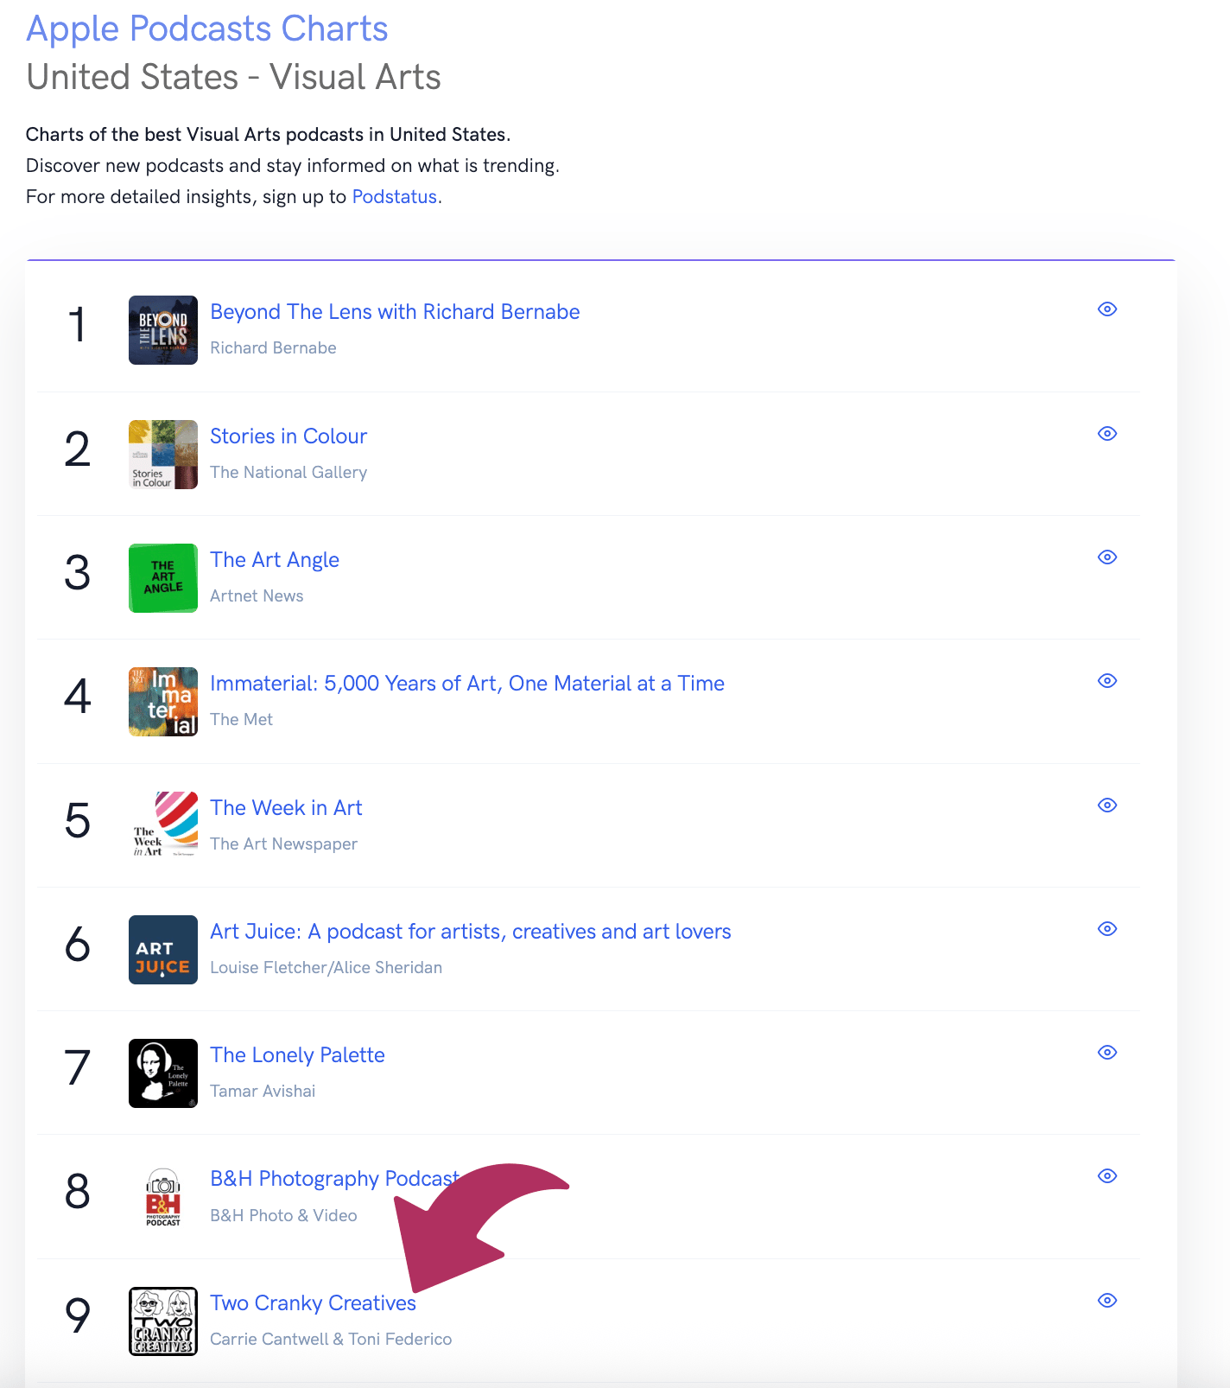Click The Week in Art cover artwork
This screenshot has height=1388, width=1230.
point(163,826)
